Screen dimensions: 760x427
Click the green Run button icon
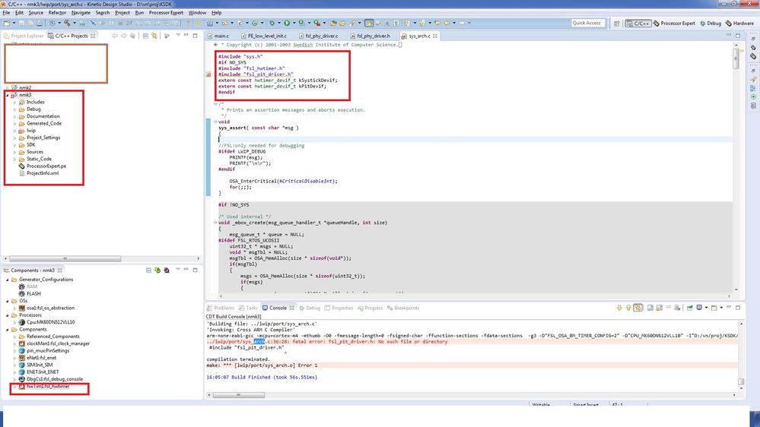tap(287, 23)
